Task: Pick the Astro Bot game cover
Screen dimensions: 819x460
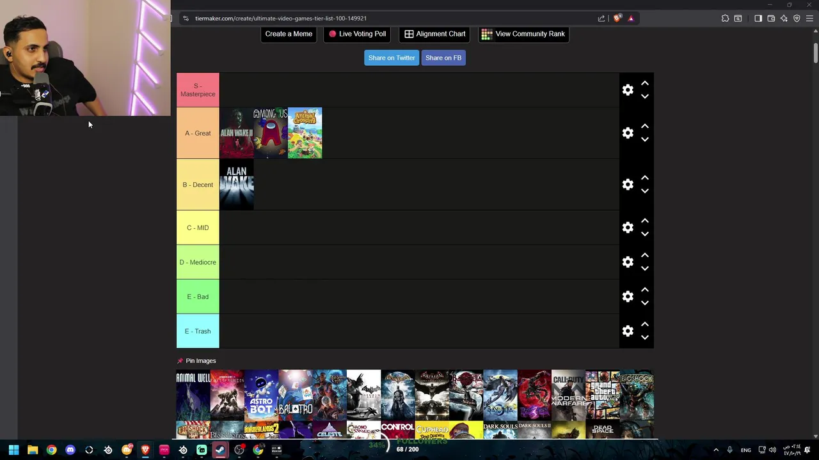Action: 262,395
